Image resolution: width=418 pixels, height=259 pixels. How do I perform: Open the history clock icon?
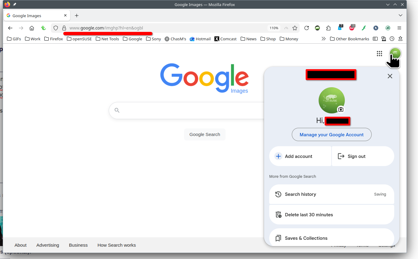pyautogui.click(x=392, y=39)
